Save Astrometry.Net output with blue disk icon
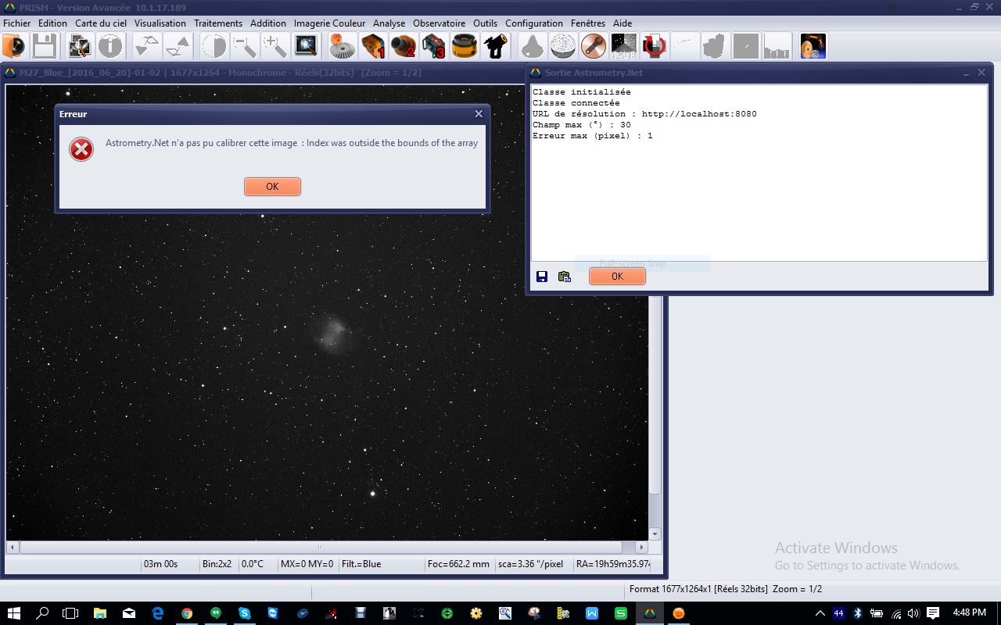1001x625 pixels. coord(542,277)
